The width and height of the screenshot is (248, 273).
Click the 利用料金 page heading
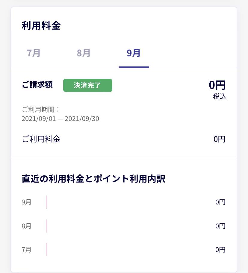(x=41, y=26)
